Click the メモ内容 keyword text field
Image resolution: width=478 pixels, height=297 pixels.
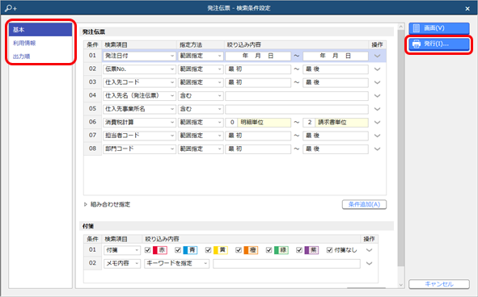point(286,264)
